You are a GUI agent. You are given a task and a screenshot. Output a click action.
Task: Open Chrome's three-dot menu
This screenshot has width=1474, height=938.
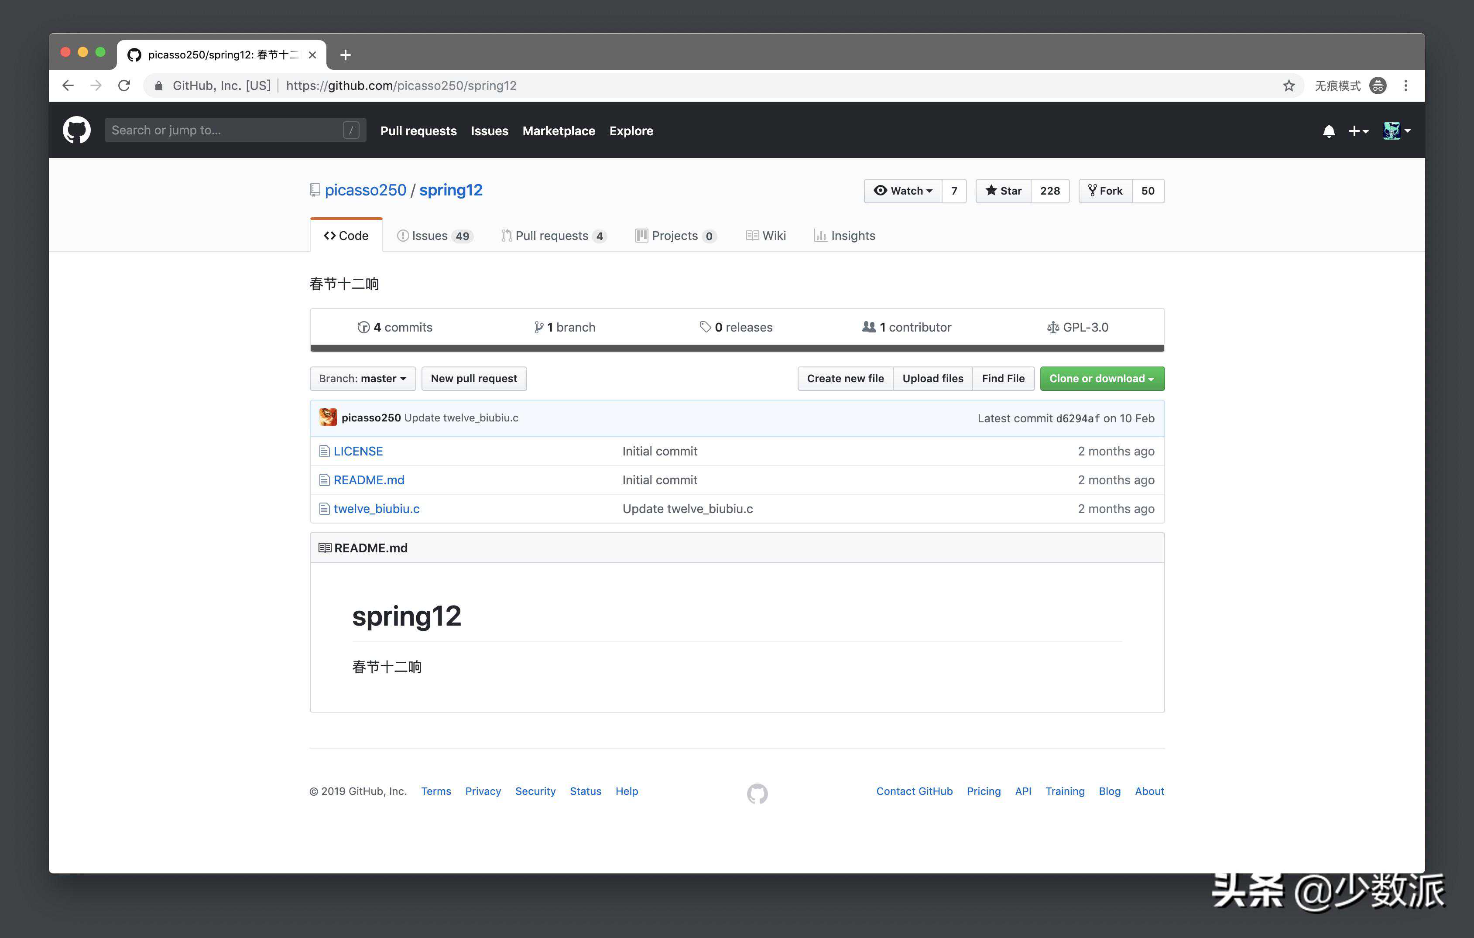click(x=1405, y=86)
